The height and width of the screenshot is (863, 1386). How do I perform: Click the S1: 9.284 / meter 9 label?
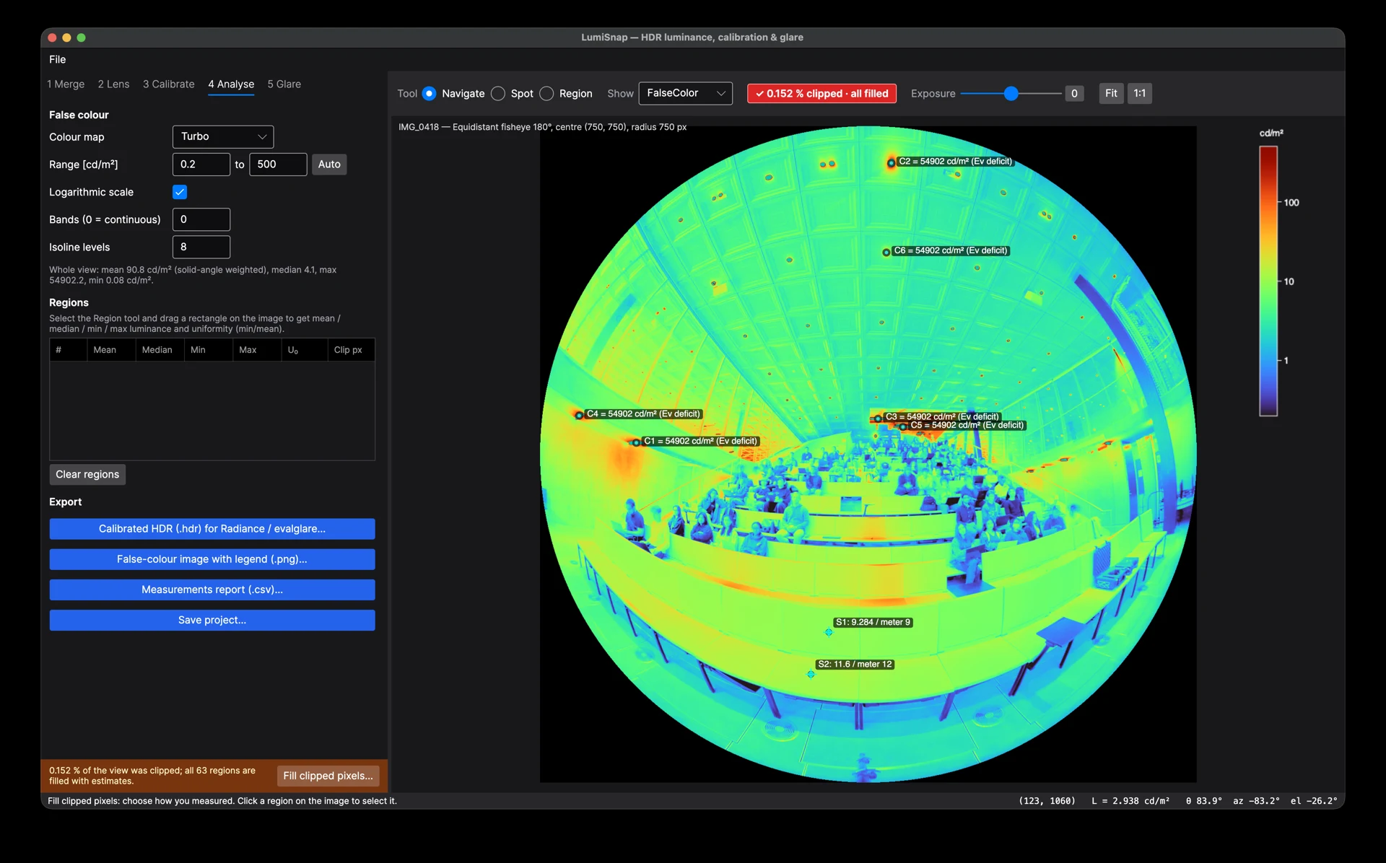tap(873, 622)
